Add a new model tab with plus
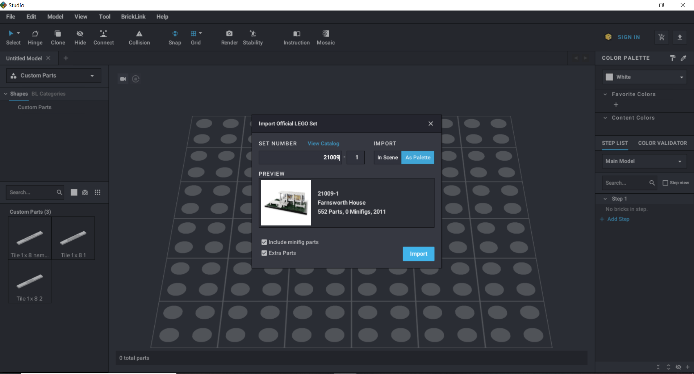Viewport: 694px width, 374px height. coord(66,58)
